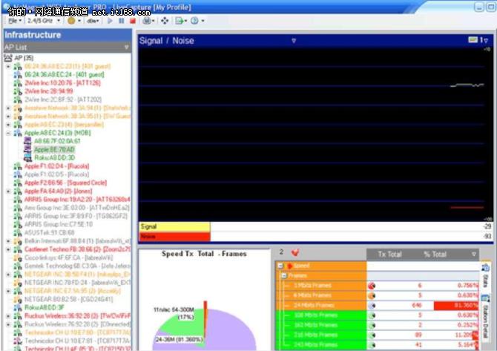The image size is (497, 351).
Task: Expand the AP List panel dropdown arrow
Action: coord(126,47)
